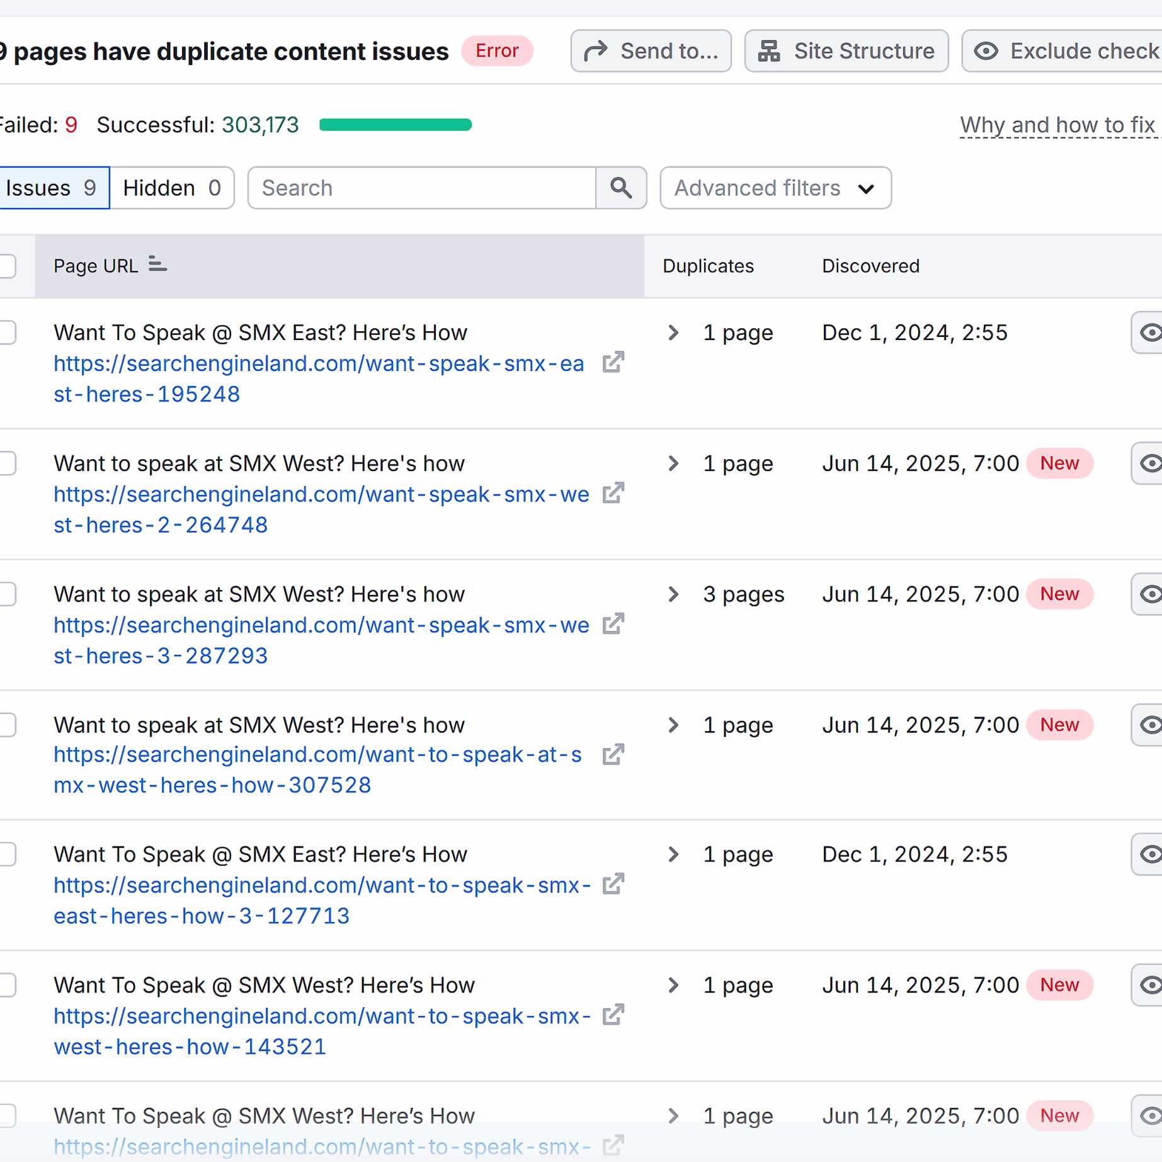The height and width of the screenshot is (1162, 1162).
Task: Select the header select-all checkbox
Action: [8, 266]
